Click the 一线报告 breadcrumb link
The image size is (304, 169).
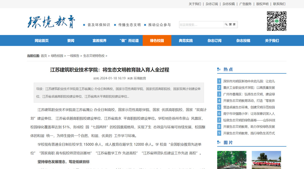click(73, 56)
